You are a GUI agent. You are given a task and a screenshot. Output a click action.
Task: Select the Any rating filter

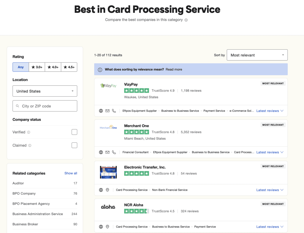point(20,67)
